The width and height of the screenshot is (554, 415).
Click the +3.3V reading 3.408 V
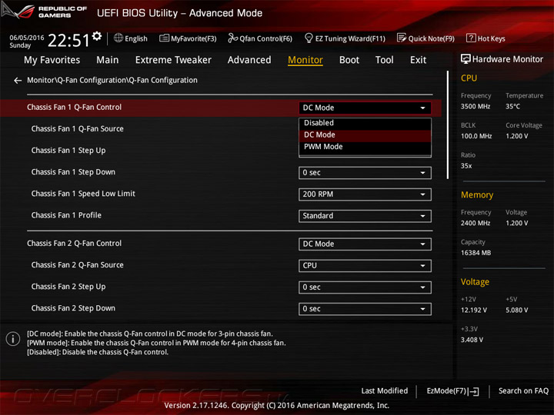click(472, 340)
